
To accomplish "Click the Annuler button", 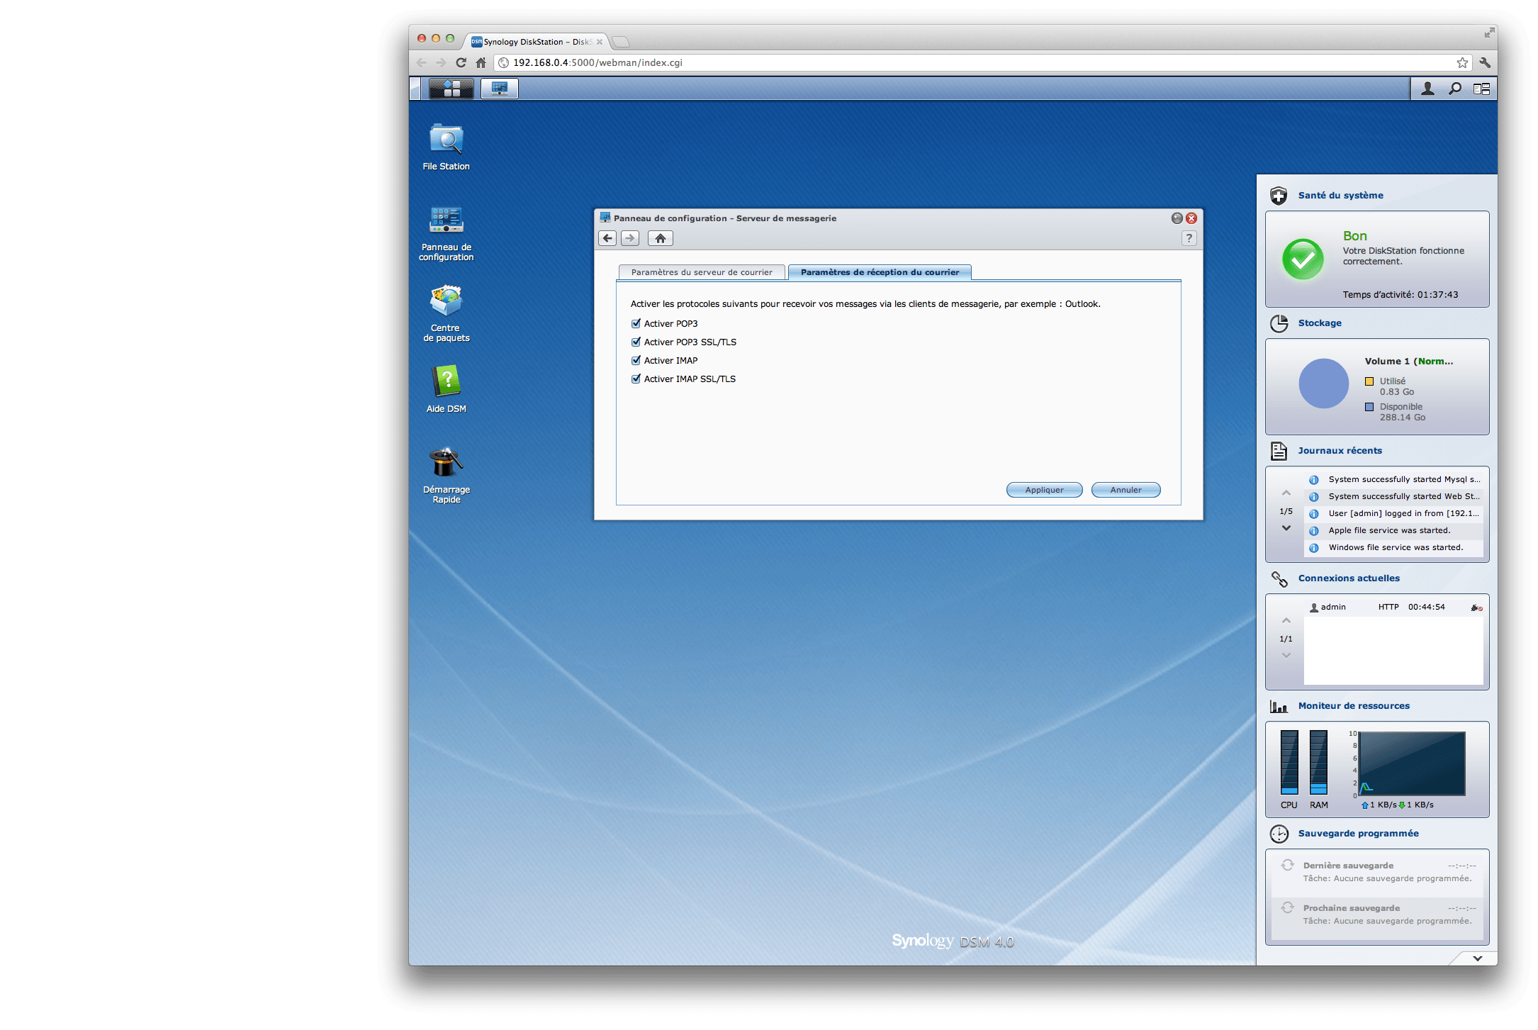I will click(x=1126, y=490).
